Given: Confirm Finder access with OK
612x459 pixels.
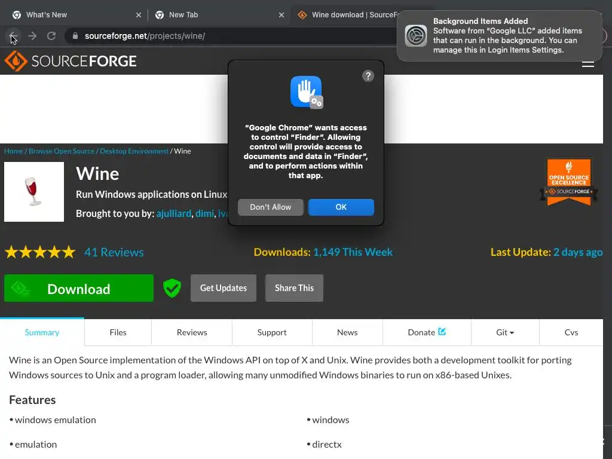Looking at the screenshot, I should (x=341, y=207).
